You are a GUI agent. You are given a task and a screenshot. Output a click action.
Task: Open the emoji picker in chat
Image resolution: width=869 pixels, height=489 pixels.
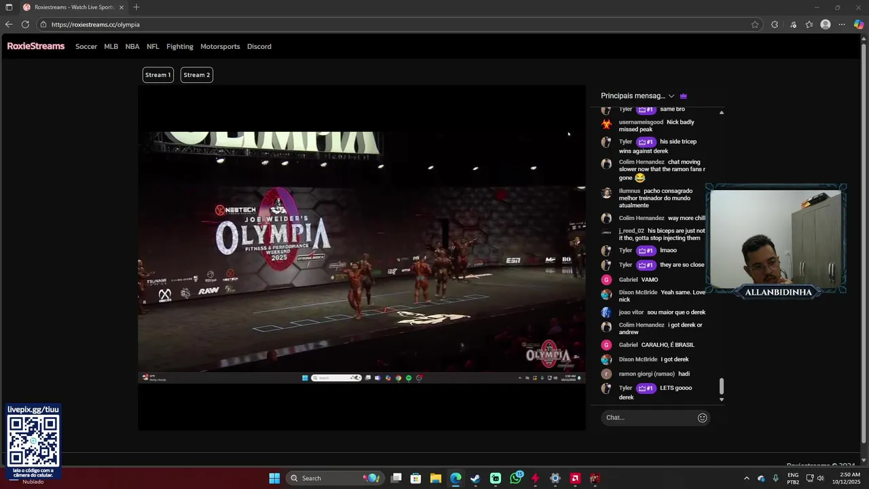(703, 418)
